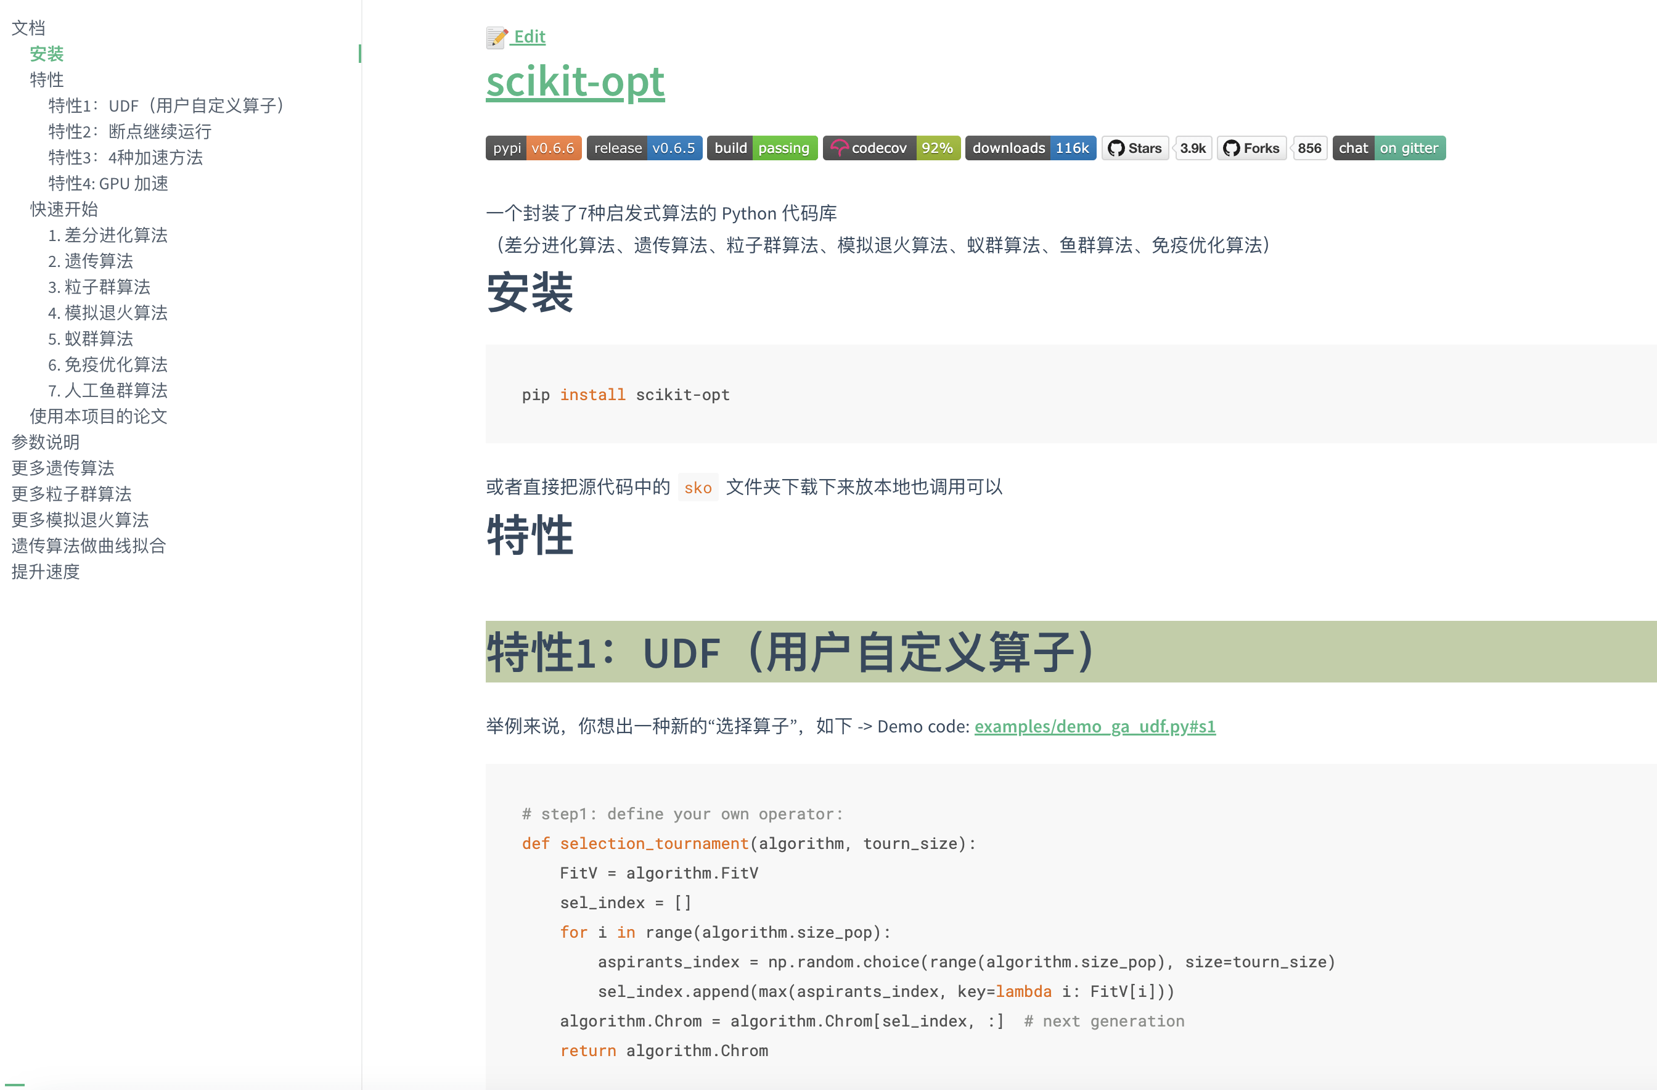Click the release v0.6.5 badge
The width and height of the screenshot is (1657, 1090).
(644, 147)
